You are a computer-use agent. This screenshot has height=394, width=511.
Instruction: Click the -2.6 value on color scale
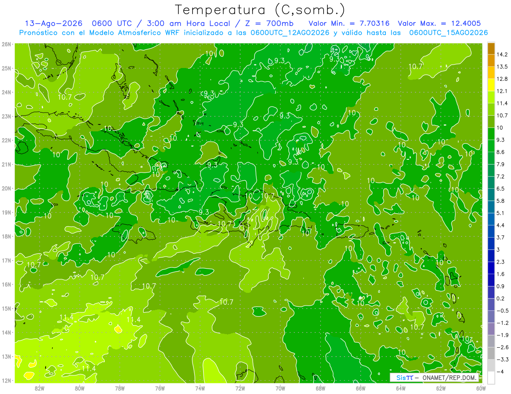(502, 347)
